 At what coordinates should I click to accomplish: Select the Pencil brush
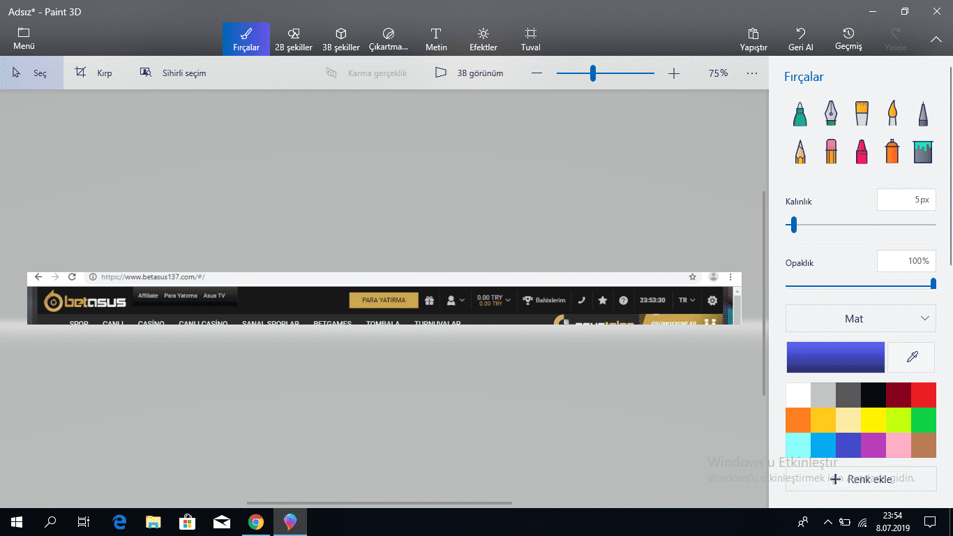(800, 151)
